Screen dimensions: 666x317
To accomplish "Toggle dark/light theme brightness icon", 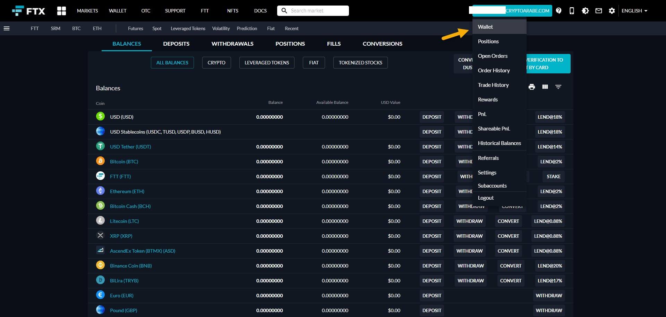I will coord(585,11).
